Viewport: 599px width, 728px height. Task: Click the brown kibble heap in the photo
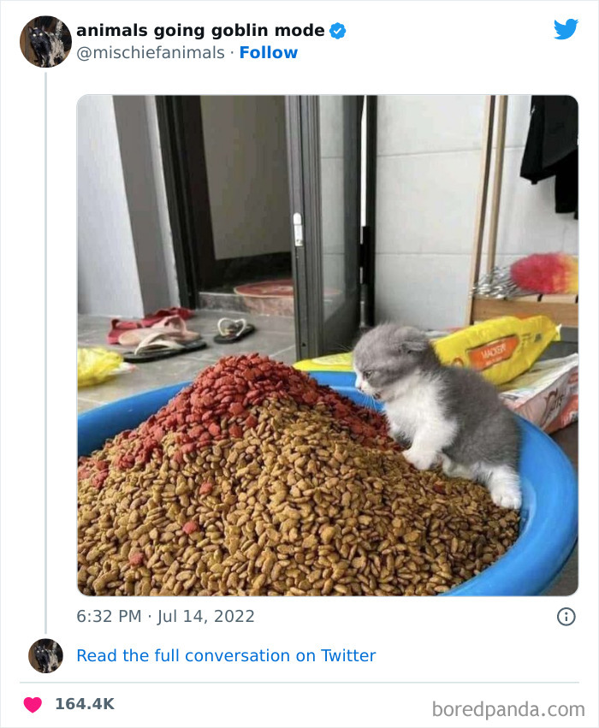click(282, 513)
